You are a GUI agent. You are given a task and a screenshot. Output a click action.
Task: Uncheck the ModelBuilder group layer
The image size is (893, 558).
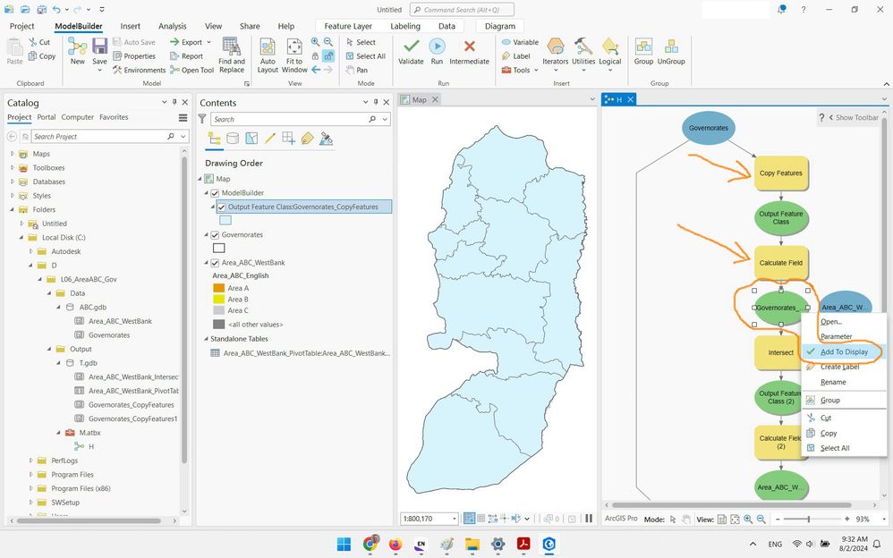pos(215,193)
